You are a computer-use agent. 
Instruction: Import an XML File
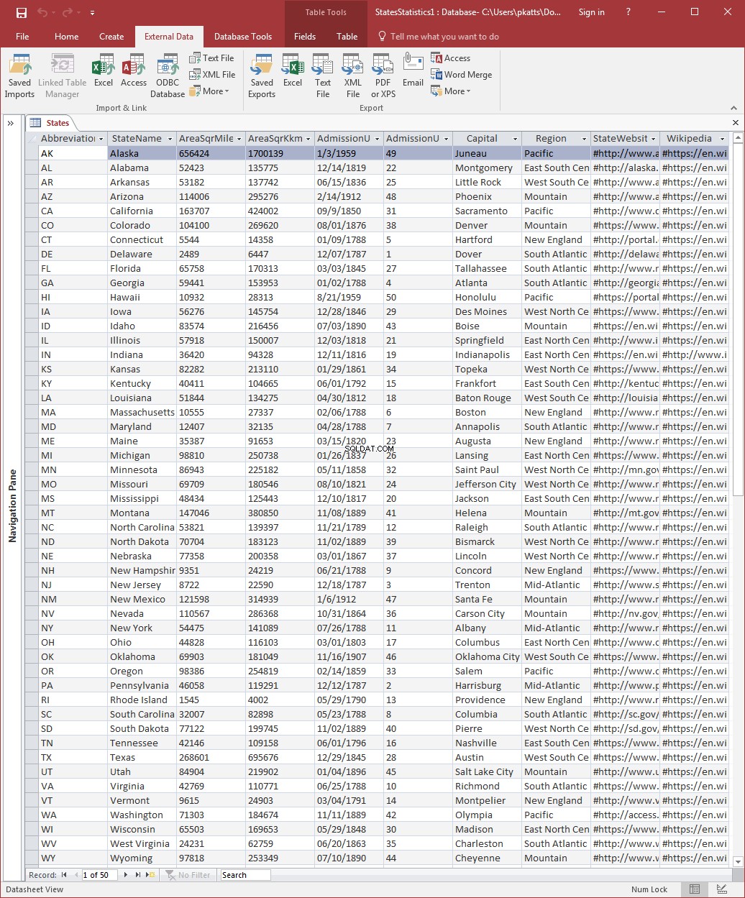[212, 75]
